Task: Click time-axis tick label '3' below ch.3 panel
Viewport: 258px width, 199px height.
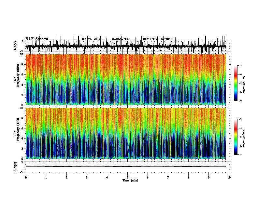Action: point(87,178)
